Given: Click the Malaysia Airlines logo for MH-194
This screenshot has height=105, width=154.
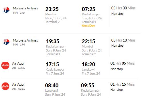Looking at the screenshot, I should [x=6, y=42].
